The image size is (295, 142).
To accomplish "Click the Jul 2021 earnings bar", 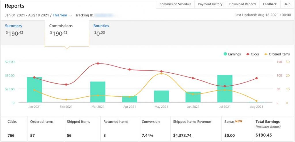I will tap(225, 89).
